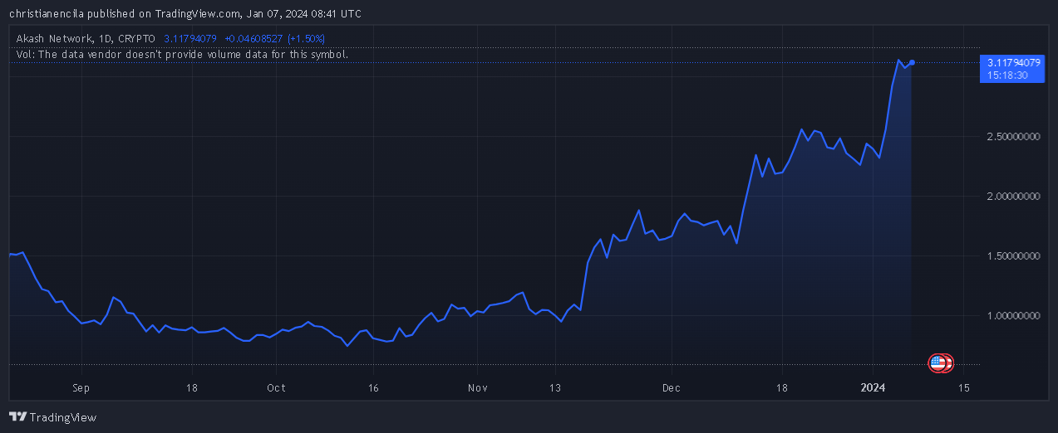Click the 15:18:30 countdown in the price label
This screenshot has width=1058, height=433.
pos(1008,75)
